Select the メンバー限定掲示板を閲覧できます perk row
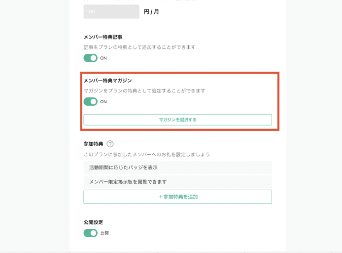This screenshot has width=342, height=253. (177, 182)
